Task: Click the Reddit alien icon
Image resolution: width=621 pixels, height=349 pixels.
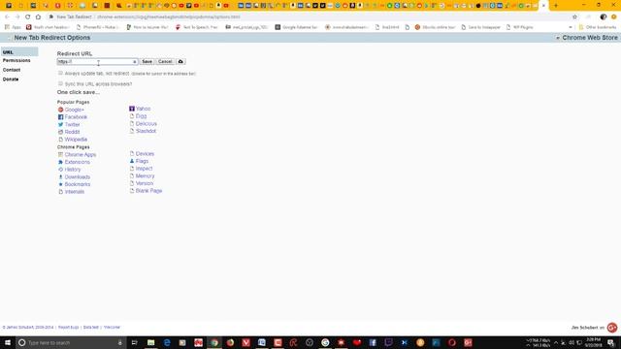Action: pos(60,132)
